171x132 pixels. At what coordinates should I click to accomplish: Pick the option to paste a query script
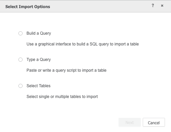point(20,60)
